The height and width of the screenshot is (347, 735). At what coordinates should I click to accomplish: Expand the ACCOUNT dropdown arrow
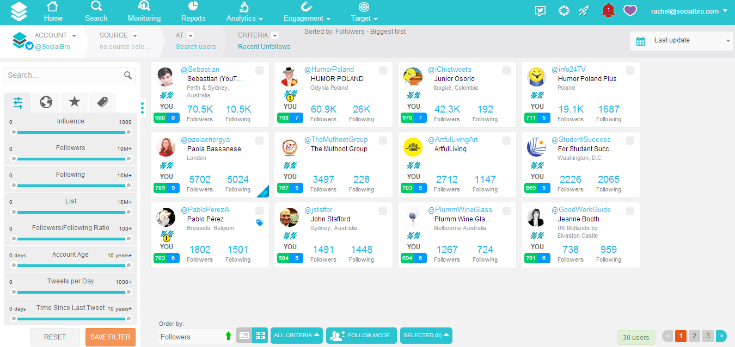74,35
